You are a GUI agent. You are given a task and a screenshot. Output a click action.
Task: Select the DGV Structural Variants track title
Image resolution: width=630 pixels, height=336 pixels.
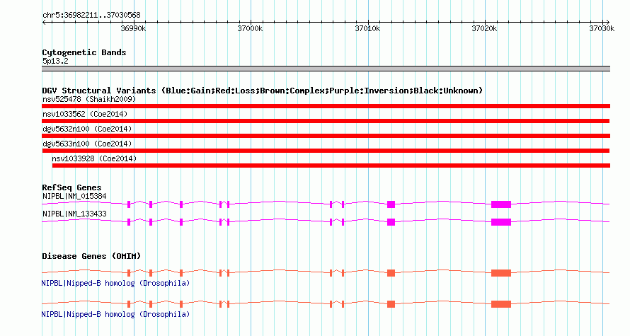coord(263,91)
